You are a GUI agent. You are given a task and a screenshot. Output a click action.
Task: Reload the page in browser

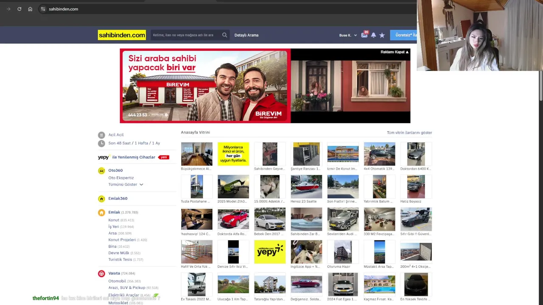pos(19,9)
